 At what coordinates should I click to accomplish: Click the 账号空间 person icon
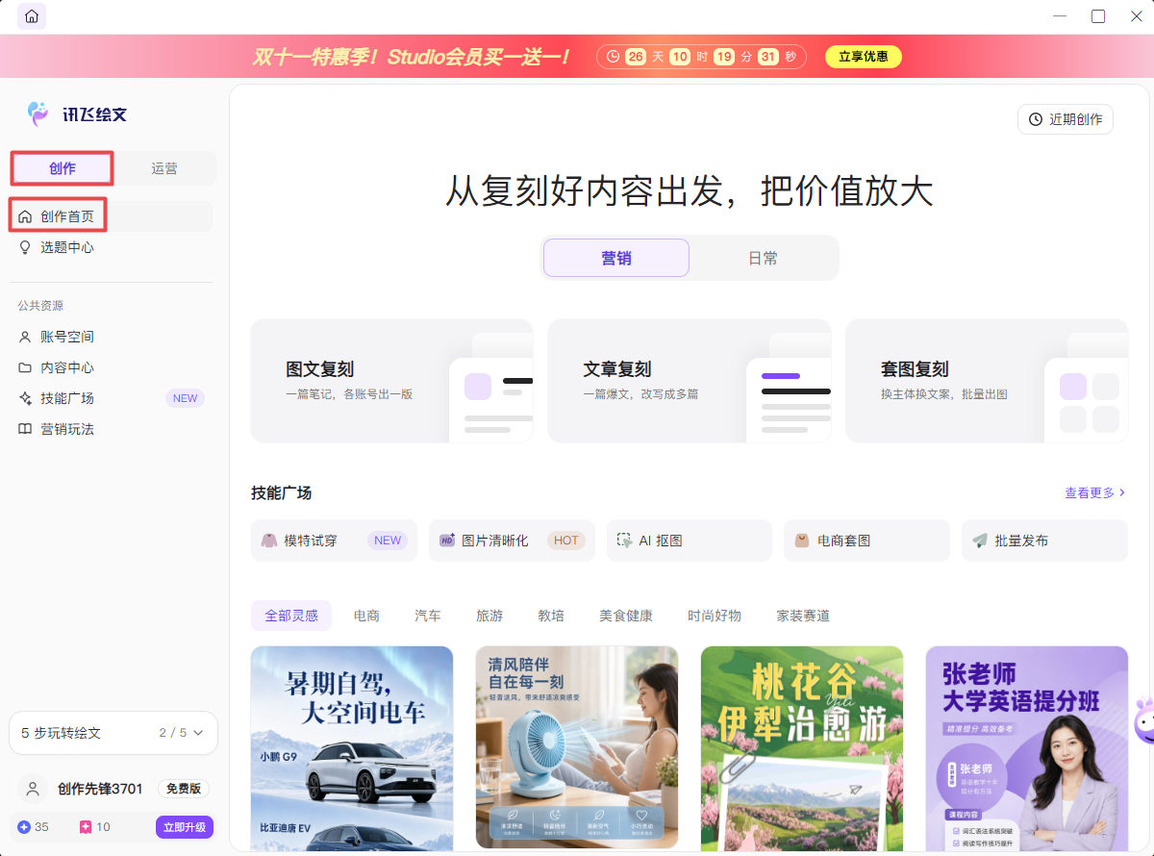pos(25,337)
